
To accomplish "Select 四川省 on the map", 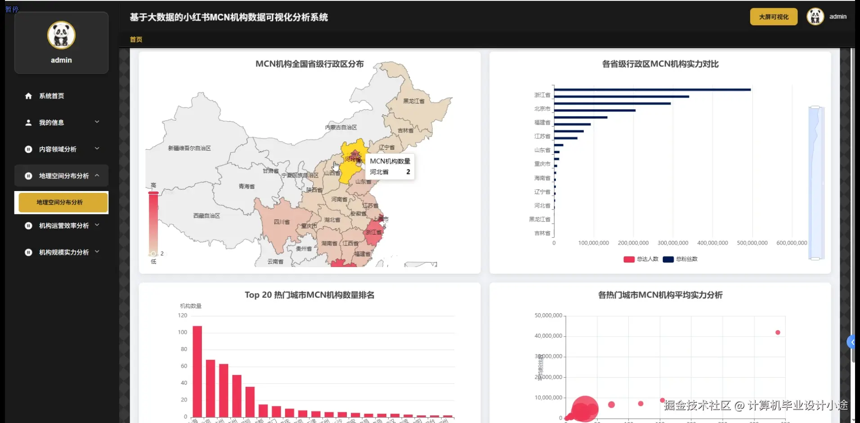I will click(282, 222).
